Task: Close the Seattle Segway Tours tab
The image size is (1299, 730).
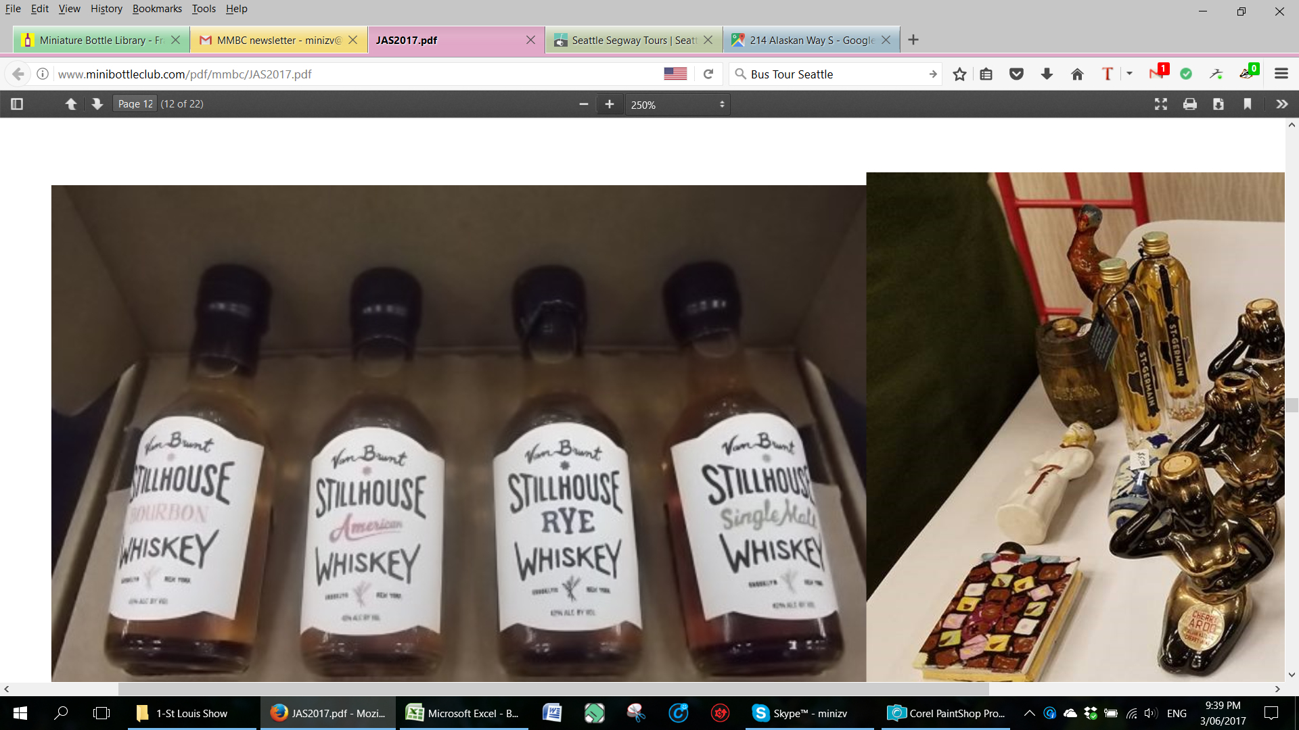Action: 708,40
